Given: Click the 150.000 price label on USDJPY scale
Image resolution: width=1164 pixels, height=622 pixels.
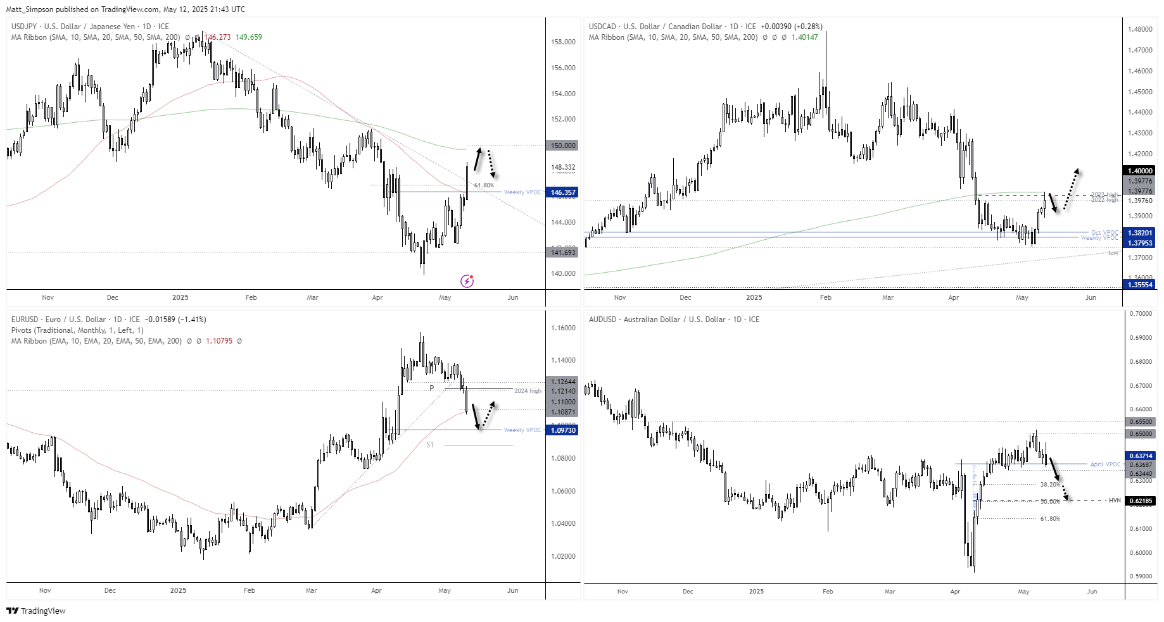Looking at the screenshot, I should click(x=562, y=146).
